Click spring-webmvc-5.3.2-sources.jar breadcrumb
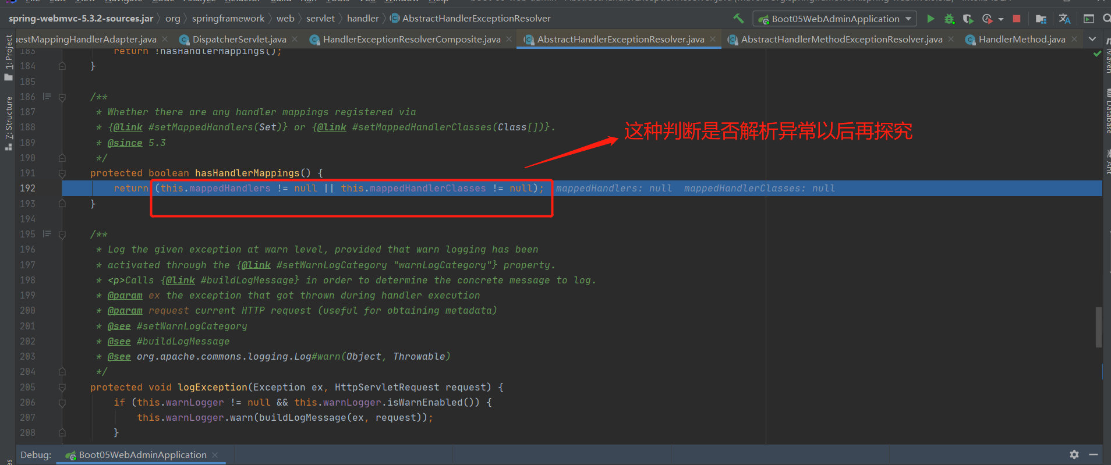Viewport: 1111px width, 465px height. click(81, 19)
